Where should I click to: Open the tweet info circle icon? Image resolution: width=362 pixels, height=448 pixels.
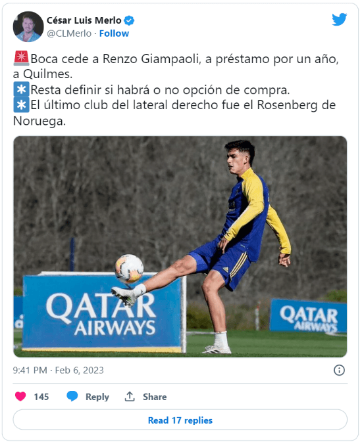click(x=339, y=370)
